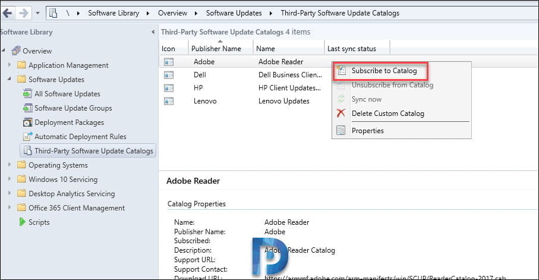The width and height of the screenshot is (539, 280).
Task: Click the breadcrumb root document icon
Action: click(53, 13)
